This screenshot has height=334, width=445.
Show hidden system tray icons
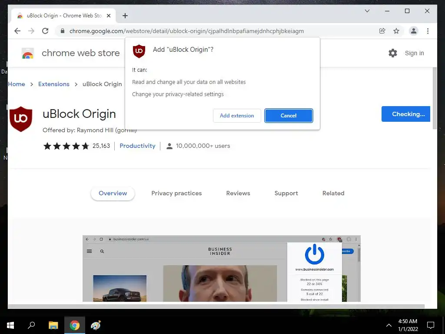point(389,325)
